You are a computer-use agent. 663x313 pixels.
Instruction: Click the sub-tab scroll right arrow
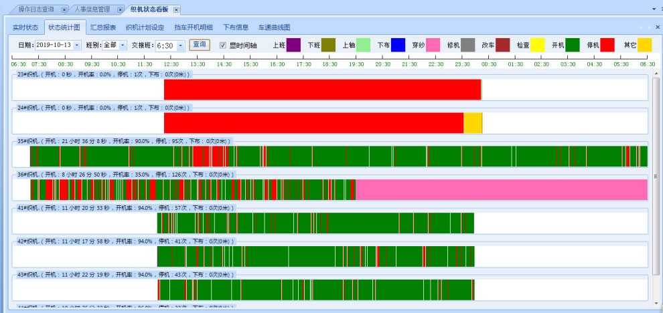pyautogui.click(x=650, y=27)
